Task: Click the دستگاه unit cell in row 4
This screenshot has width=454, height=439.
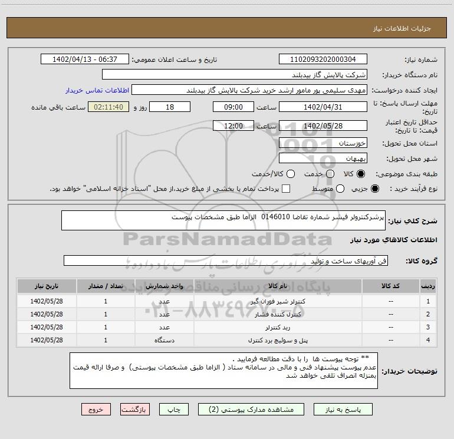Action: tap(164, 341)
